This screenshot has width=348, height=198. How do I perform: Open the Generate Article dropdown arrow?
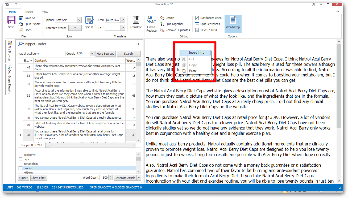point(138,178)
